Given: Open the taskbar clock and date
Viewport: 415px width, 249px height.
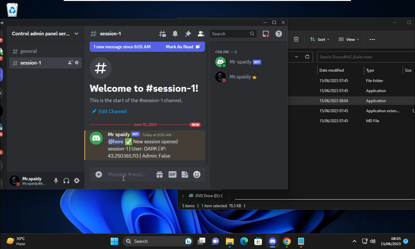Looking at the screenshot, I should click(x=391, y=241).
